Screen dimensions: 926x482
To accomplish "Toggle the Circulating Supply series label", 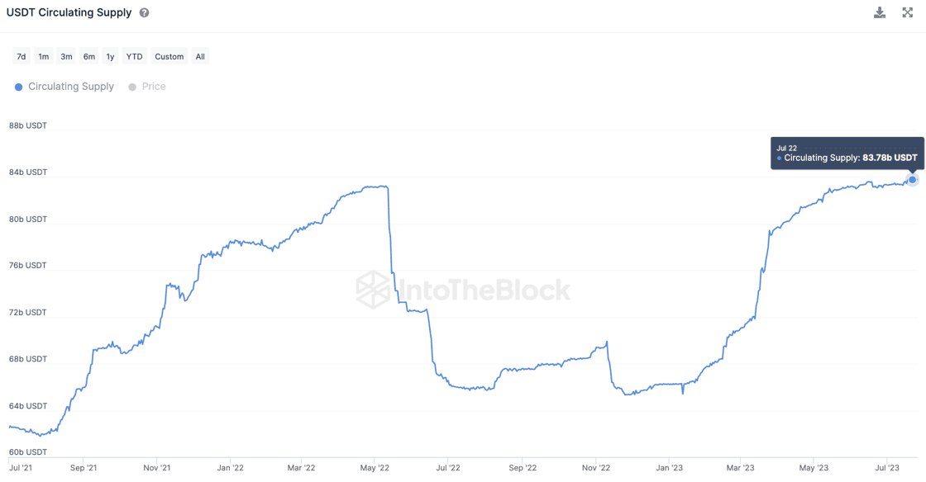I will (71, 87).
